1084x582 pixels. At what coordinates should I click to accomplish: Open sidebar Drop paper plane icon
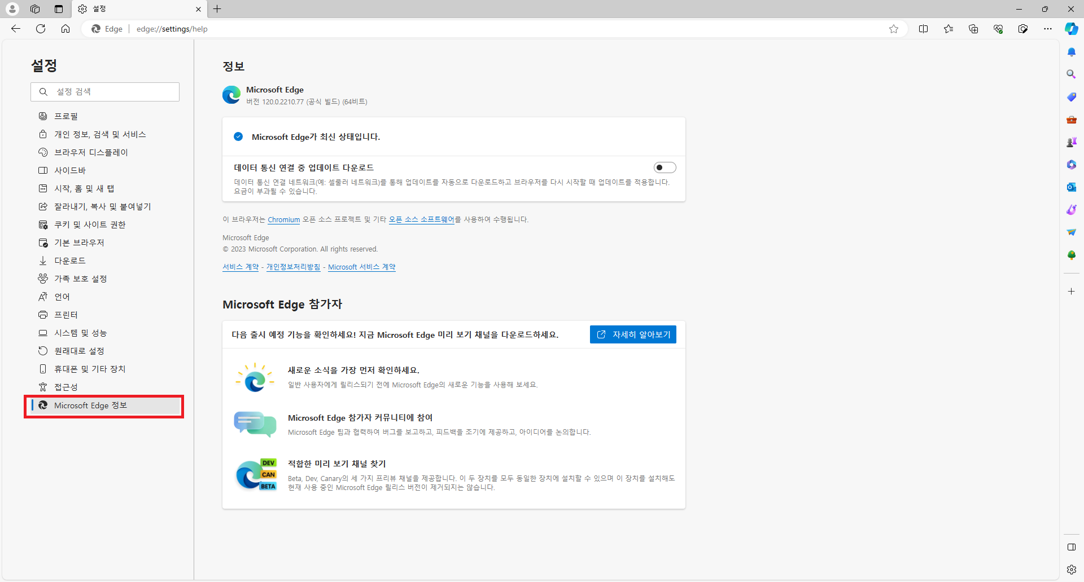click(x=1072, y=232)
